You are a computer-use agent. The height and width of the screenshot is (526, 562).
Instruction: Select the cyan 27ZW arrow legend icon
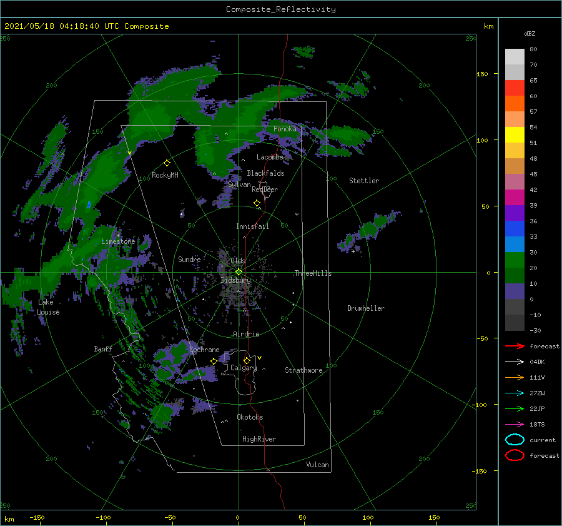515,393
